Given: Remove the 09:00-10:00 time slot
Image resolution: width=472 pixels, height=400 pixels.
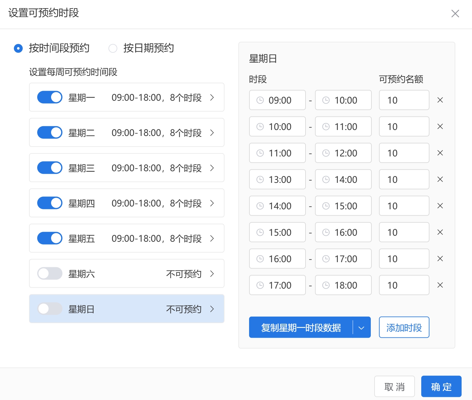Looking at the screenshot, I should [x=440, y=100].
